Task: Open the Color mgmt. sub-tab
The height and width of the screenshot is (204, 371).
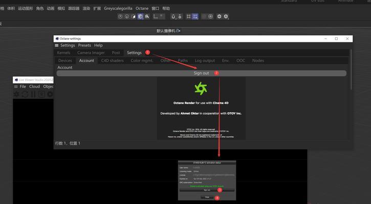Action: [141, 61]
